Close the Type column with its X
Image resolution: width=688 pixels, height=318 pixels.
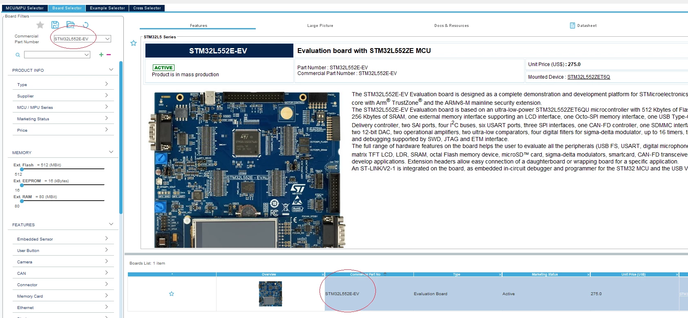point(500,274)
